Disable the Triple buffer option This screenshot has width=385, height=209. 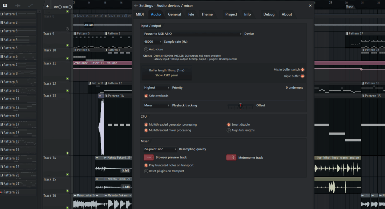(x=302, y=76)
